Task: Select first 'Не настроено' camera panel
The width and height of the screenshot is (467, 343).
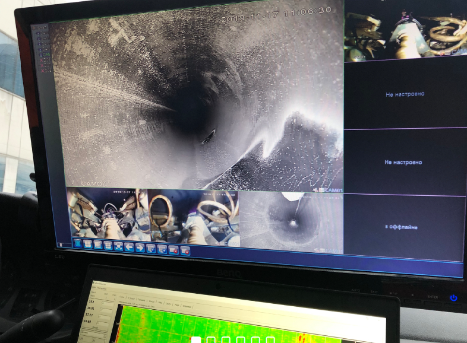Action: (405, 94)
